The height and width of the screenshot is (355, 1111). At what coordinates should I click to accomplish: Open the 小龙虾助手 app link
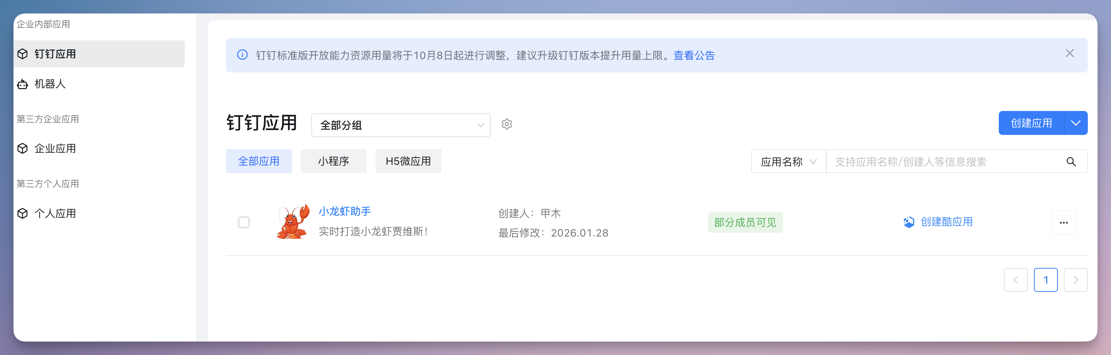[345, 212]
